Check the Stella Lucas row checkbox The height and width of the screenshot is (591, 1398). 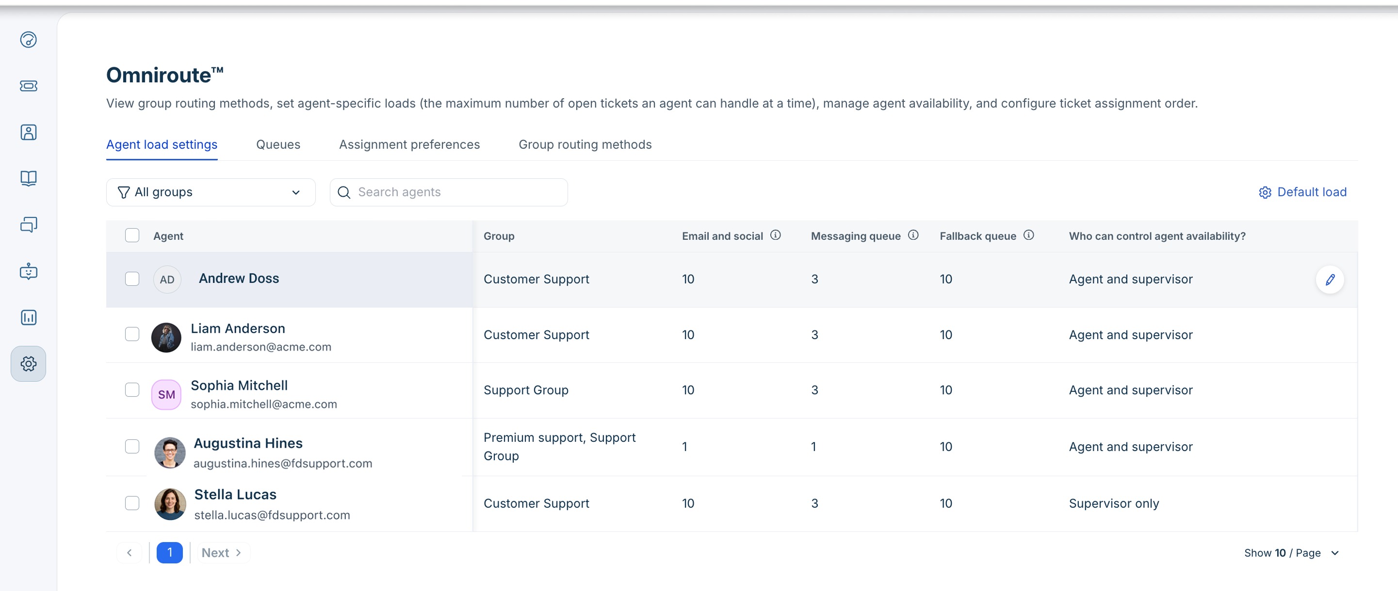click(132, 503)
